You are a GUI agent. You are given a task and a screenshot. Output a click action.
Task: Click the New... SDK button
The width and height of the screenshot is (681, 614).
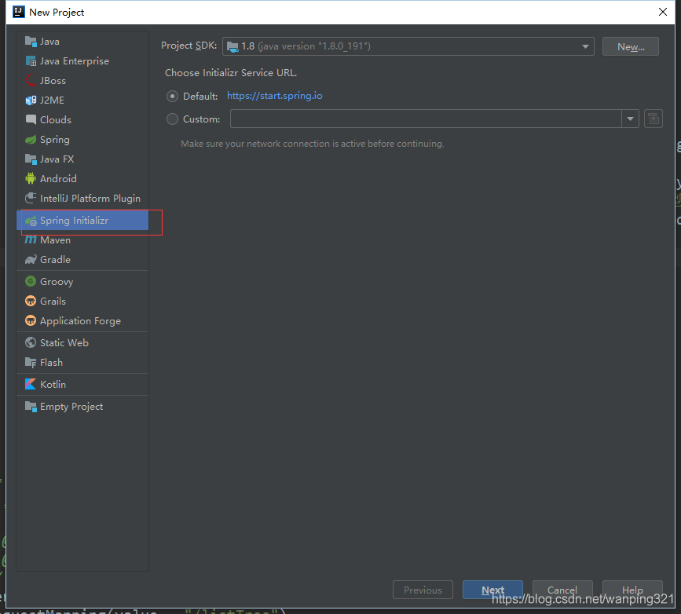click(631, 47)
